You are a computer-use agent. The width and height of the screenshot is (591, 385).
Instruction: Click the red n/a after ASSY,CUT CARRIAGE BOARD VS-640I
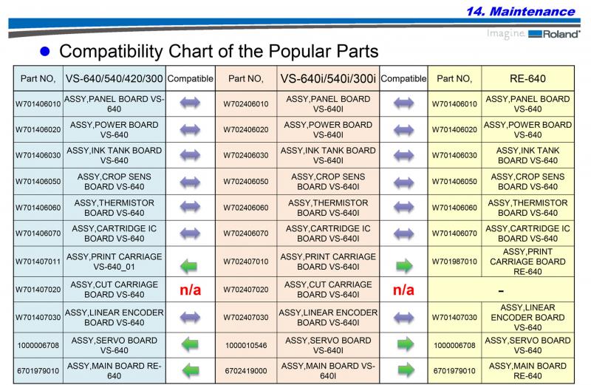[403, 290]
